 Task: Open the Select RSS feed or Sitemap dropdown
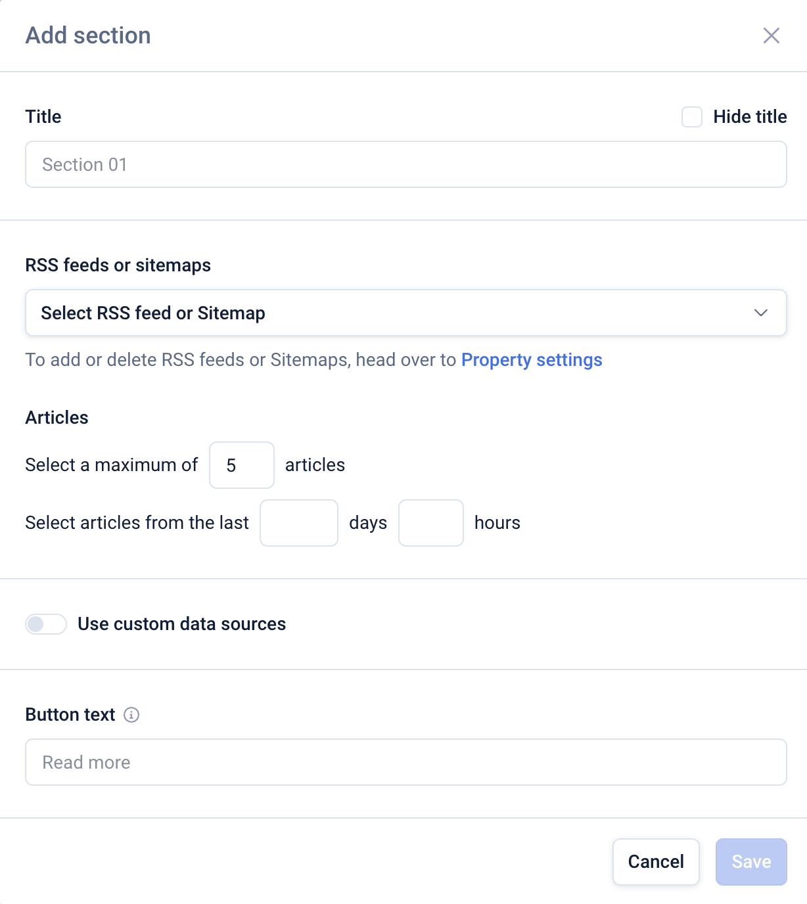[394, 313]
